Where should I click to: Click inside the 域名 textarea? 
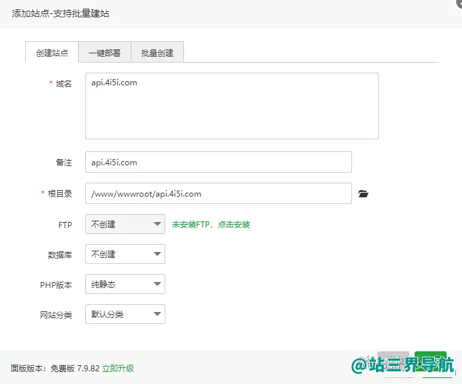tap(232, 106)
